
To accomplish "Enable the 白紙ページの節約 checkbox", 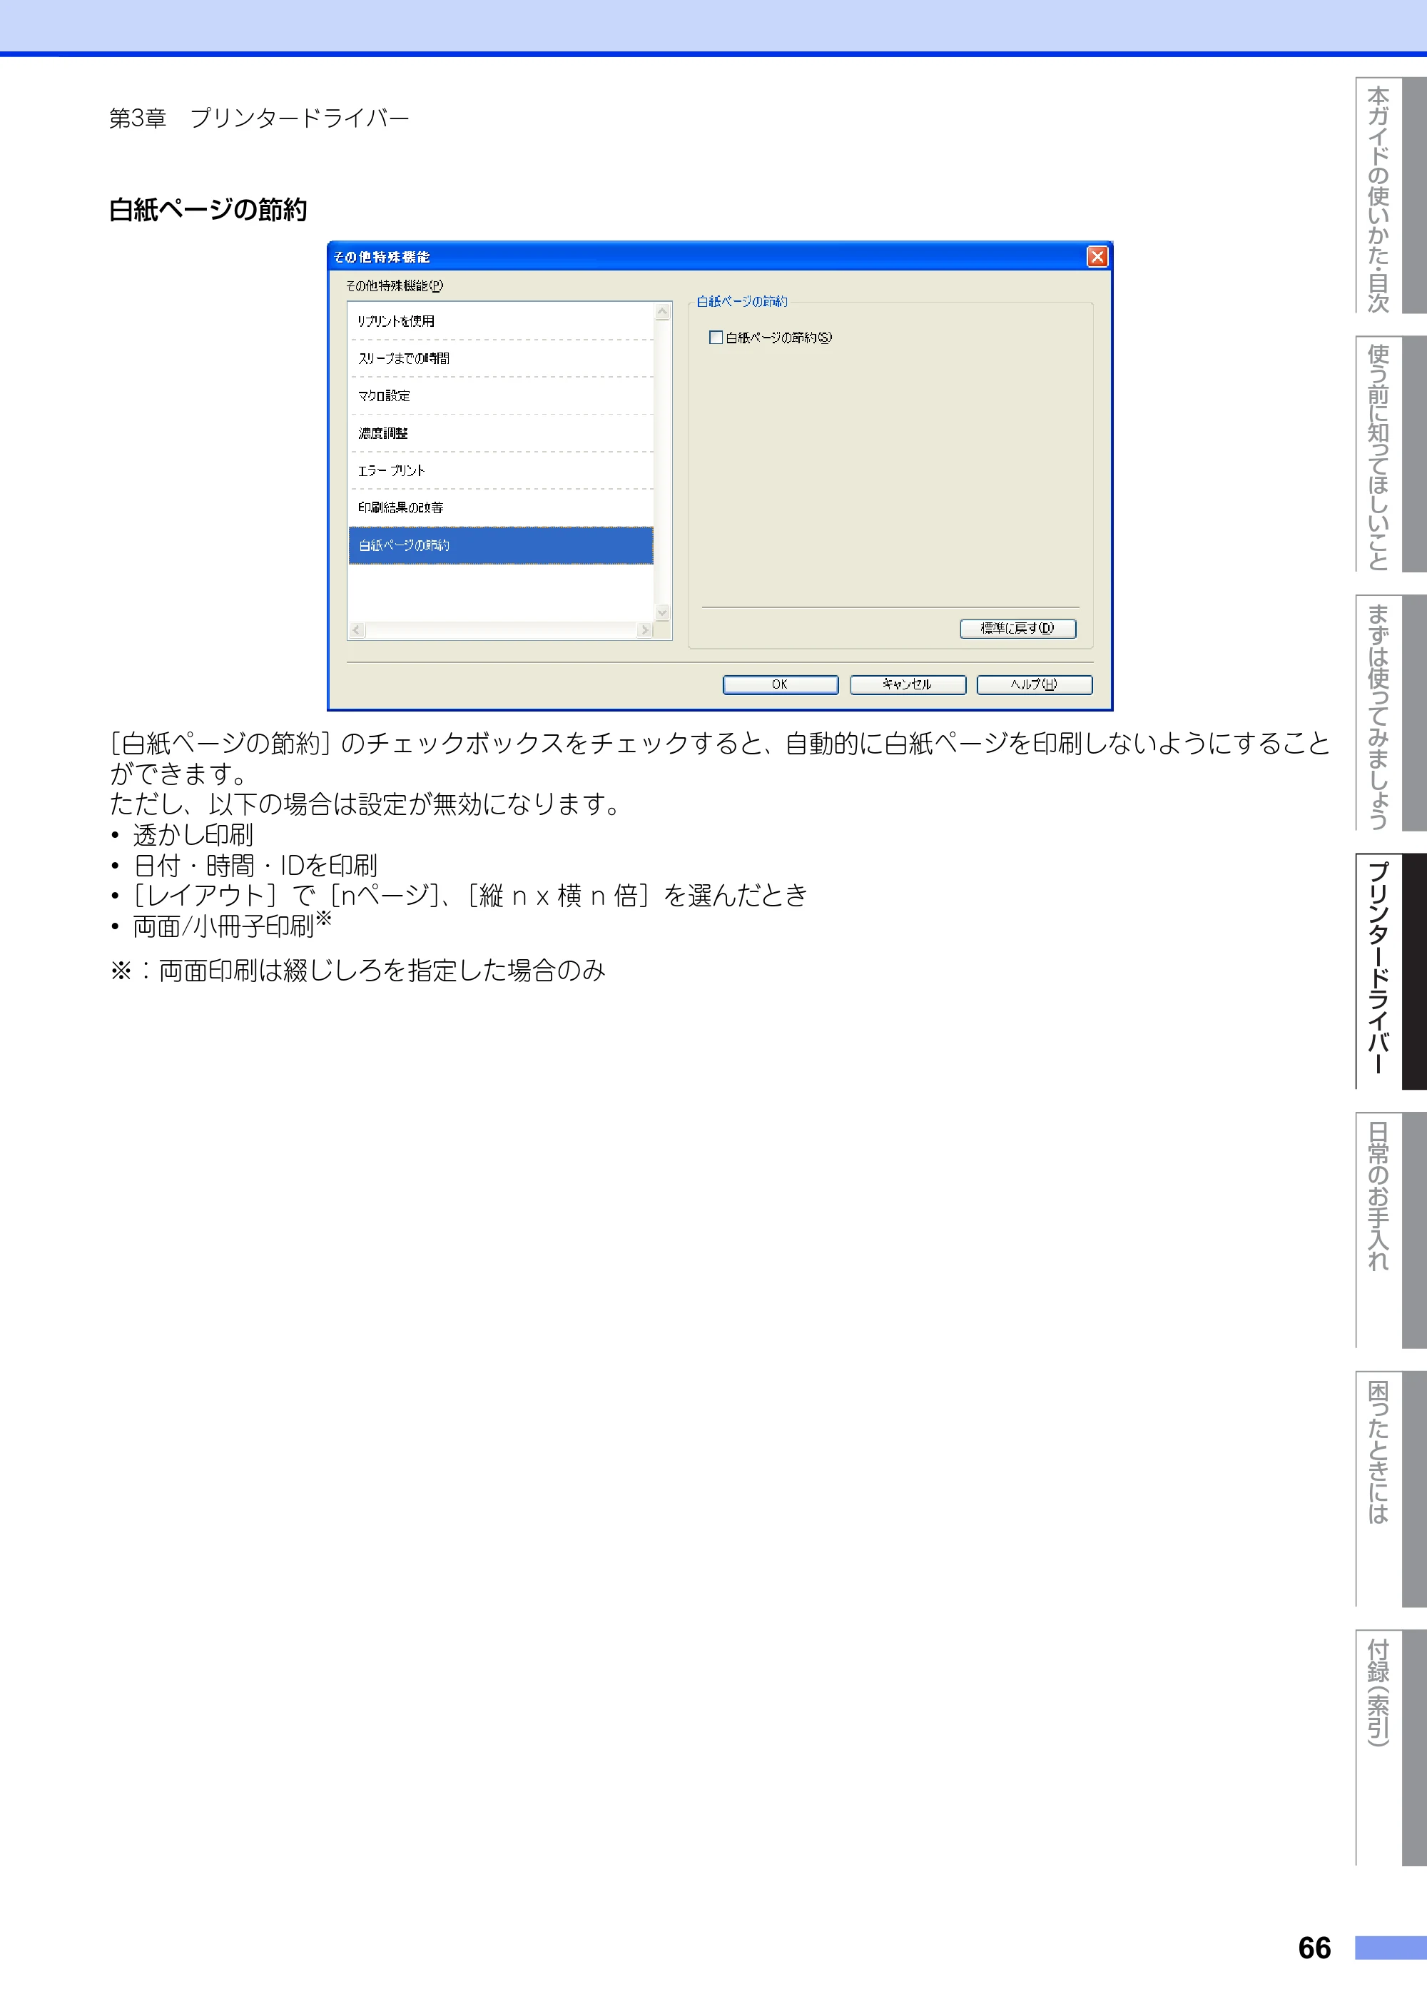I will [715, 338].
